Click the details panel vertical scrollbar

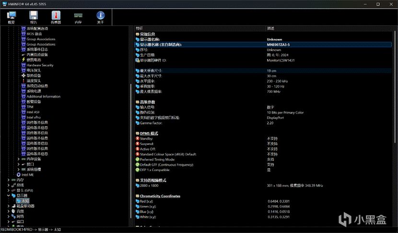coord(395,86)
